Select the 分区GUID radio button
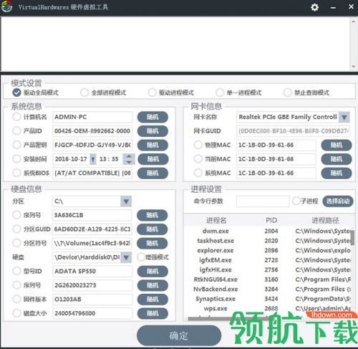This screenshot has width=358, height=349. coord(16,229)
